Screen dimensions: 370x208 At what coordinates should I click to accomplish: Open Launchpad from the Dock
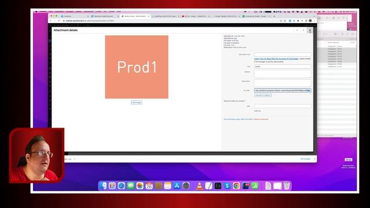point(112,186)
